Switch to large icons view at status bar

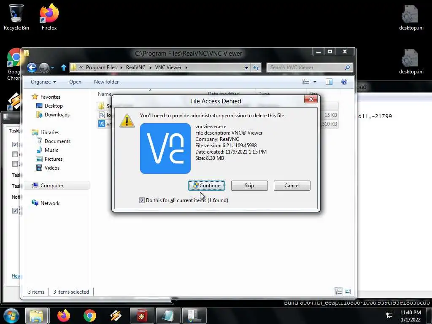348,292
